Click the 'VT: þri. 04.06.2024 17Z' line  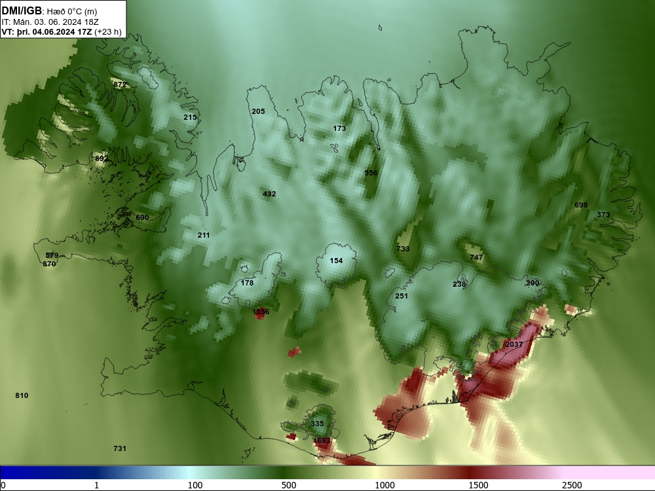click(x=47, y=32)
